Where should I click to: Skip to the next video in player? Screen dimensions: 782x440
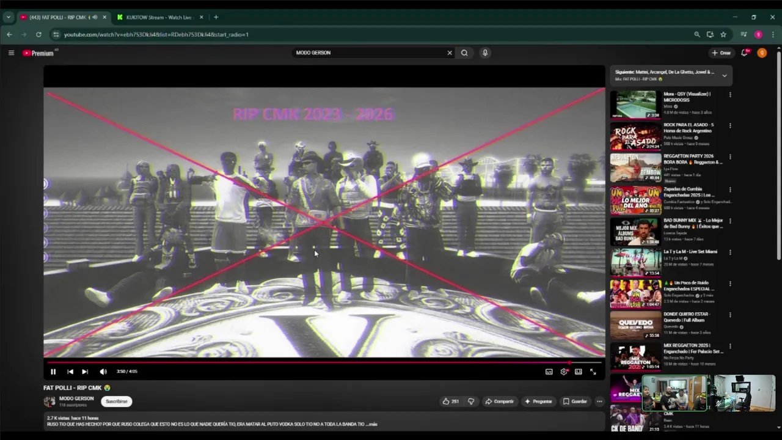pos(85,372)
